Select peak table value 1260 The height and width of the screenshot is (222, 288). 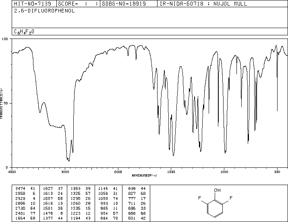coord(75,203)
